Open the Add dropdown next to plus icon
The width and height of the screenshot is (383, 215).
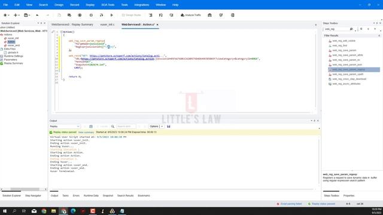point(19,15)
